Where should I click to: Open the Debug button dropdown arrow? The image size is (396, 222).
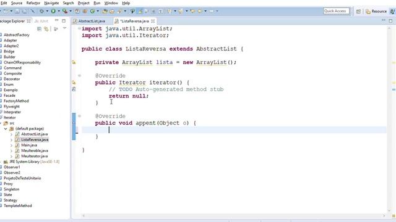pos(47,11)
